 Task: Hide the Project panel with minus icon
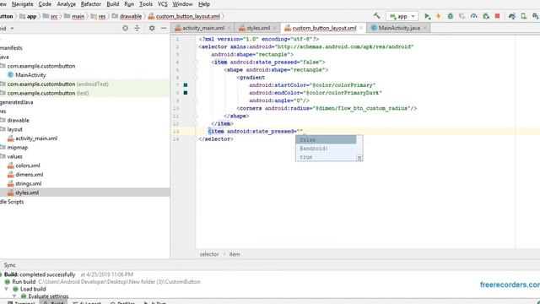coord(164,28)
